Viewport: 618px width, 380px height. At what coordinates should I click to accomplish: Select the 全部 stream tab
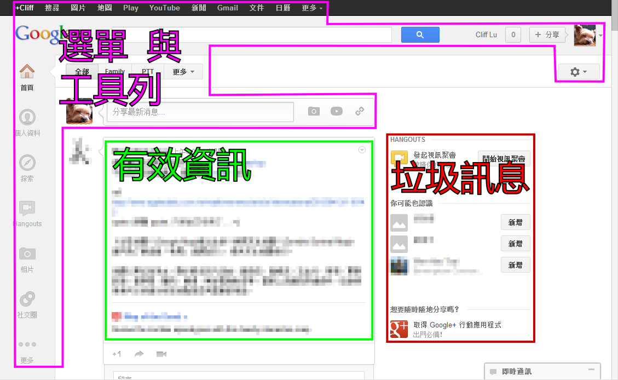coord(82,72)
